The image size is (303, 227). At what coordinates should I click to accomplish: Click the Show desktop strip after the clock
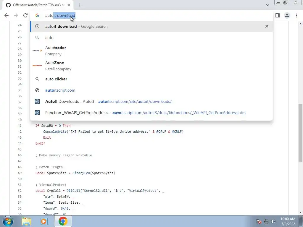(301, 221)
